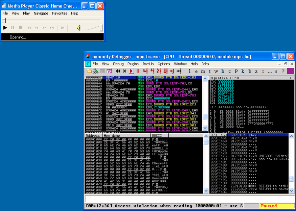Pause execution in Immunity Debugger toolbar

click(x=138, y=71)
